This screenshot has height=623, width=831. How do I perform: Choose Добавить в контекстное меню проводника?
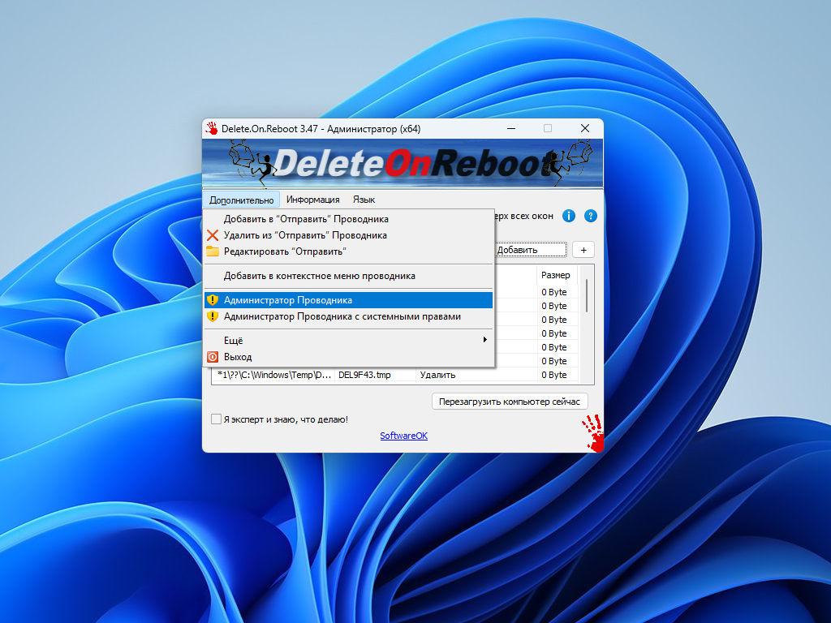320,276
